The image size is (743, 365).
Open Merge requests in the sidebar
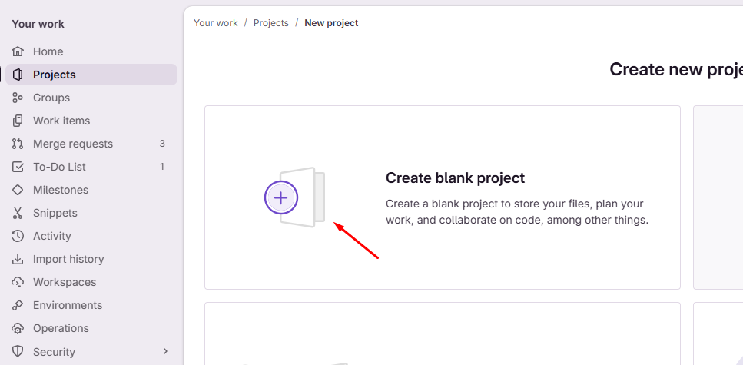(x=92, y=144)
